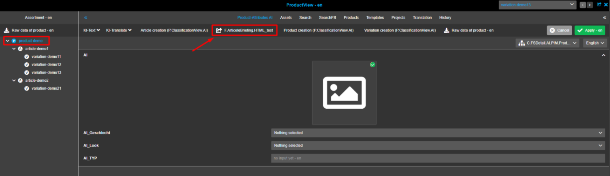Open the AI_Look dropdown
Viewport: 610px width, 176px height.
[x=438, y=146]
